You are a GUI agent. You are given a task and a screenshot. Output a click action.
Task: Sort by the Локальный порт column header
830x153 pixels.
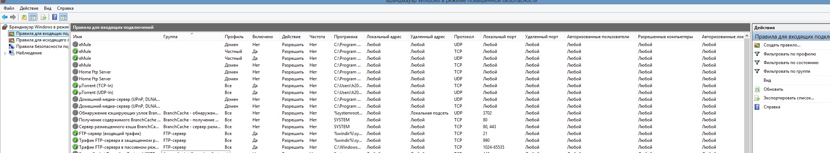click(502, 37)
